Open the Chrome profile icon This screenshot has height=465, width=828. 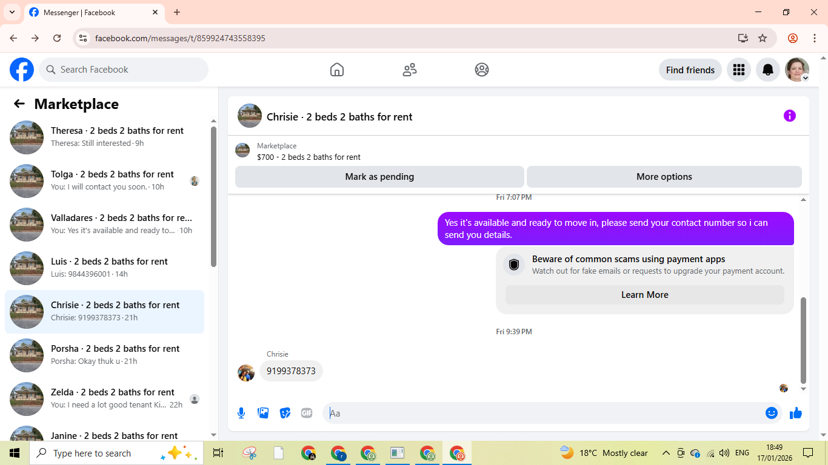click(793, 38)
